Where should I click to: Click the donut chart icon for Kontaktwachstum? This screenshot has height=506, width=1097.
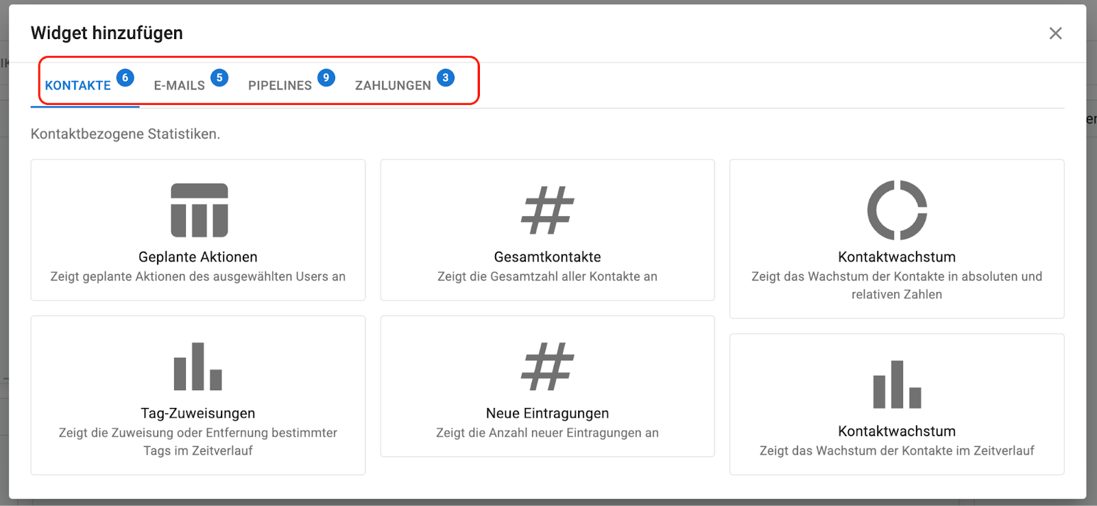tap(897, 210)
